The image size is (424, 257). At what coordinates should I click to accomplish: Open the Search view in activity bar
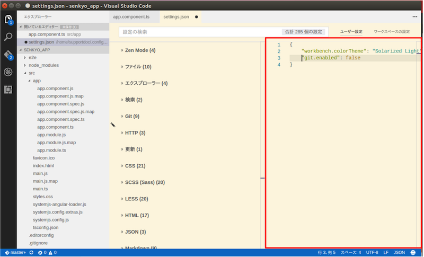(x=8, y=37)
